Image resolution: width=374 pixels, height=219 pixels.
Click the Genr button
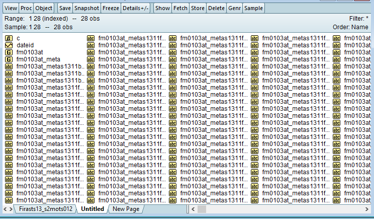pyautogui.click(x=234, y=8)
